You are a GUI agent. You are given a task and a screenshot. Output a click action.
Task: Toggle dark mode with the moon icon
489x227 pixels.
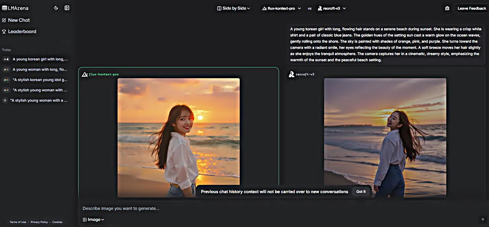pos(56,8)
